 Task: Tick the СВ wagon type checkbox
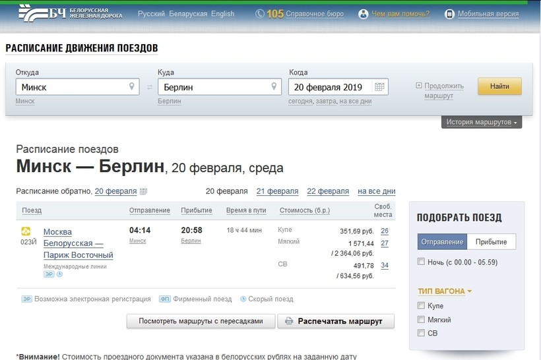[x=422, y=334]
